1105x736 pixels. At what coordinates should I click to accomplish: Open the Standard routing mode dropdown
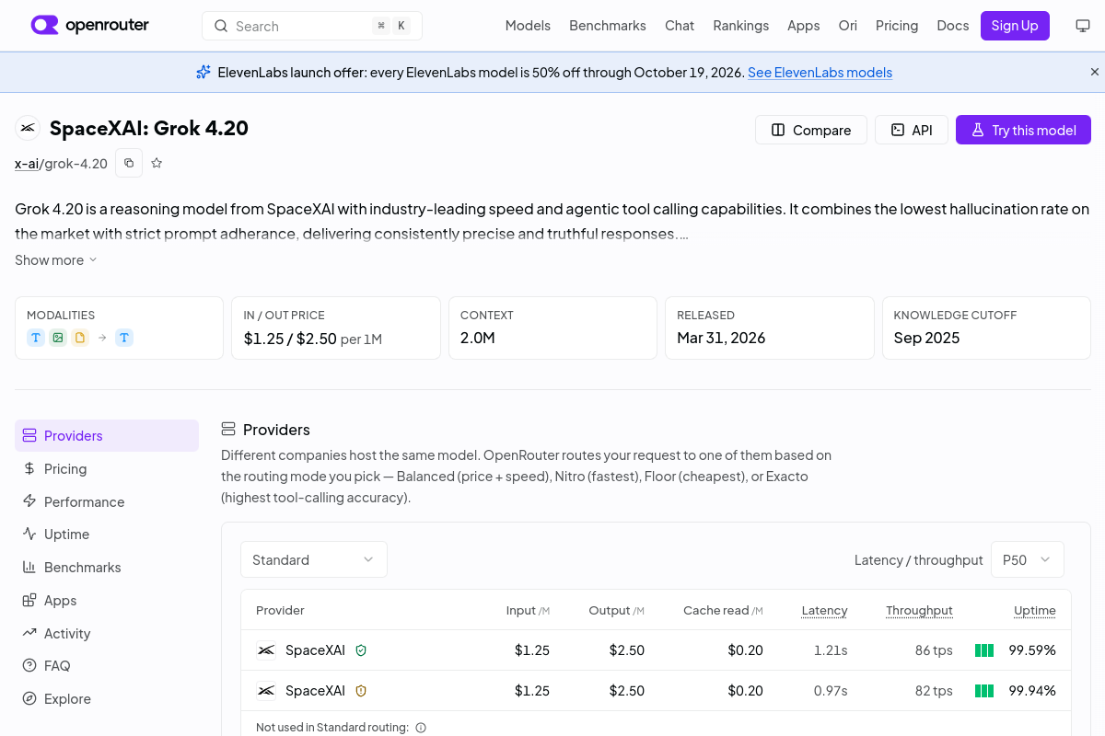pyautogui.click(x=314, y=559)
